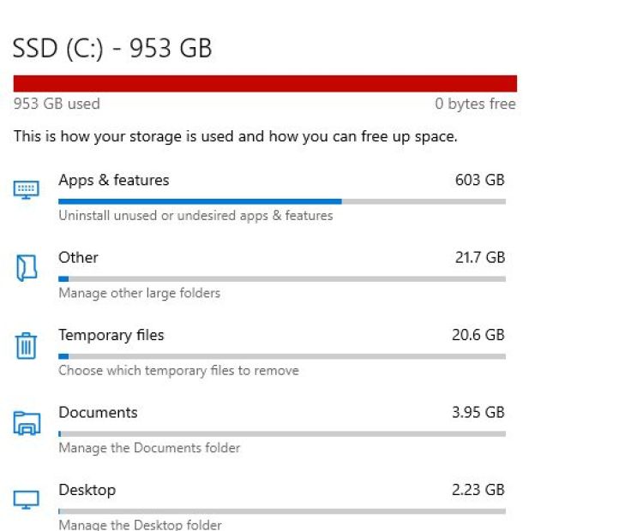Open the Documents storage category
Image resolution: width=643 pixels, height=531 pixels.
(x=98, y=413)
